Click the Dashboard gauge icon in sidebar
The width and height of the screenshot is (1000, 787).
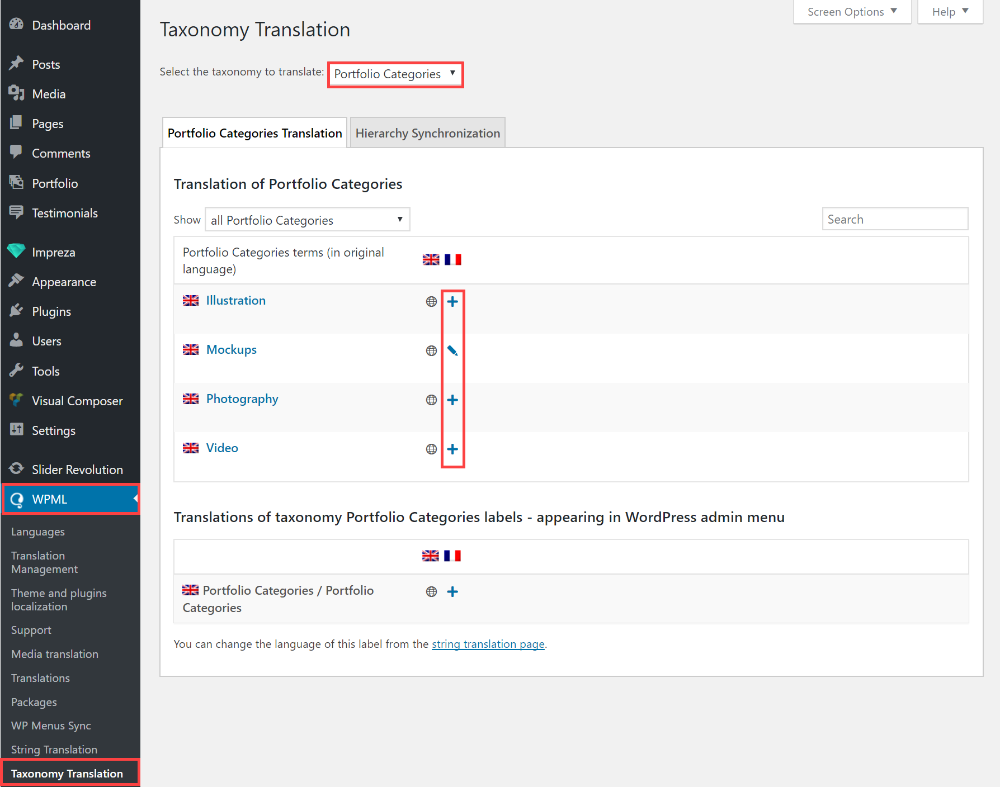click(x=16, y=24)
